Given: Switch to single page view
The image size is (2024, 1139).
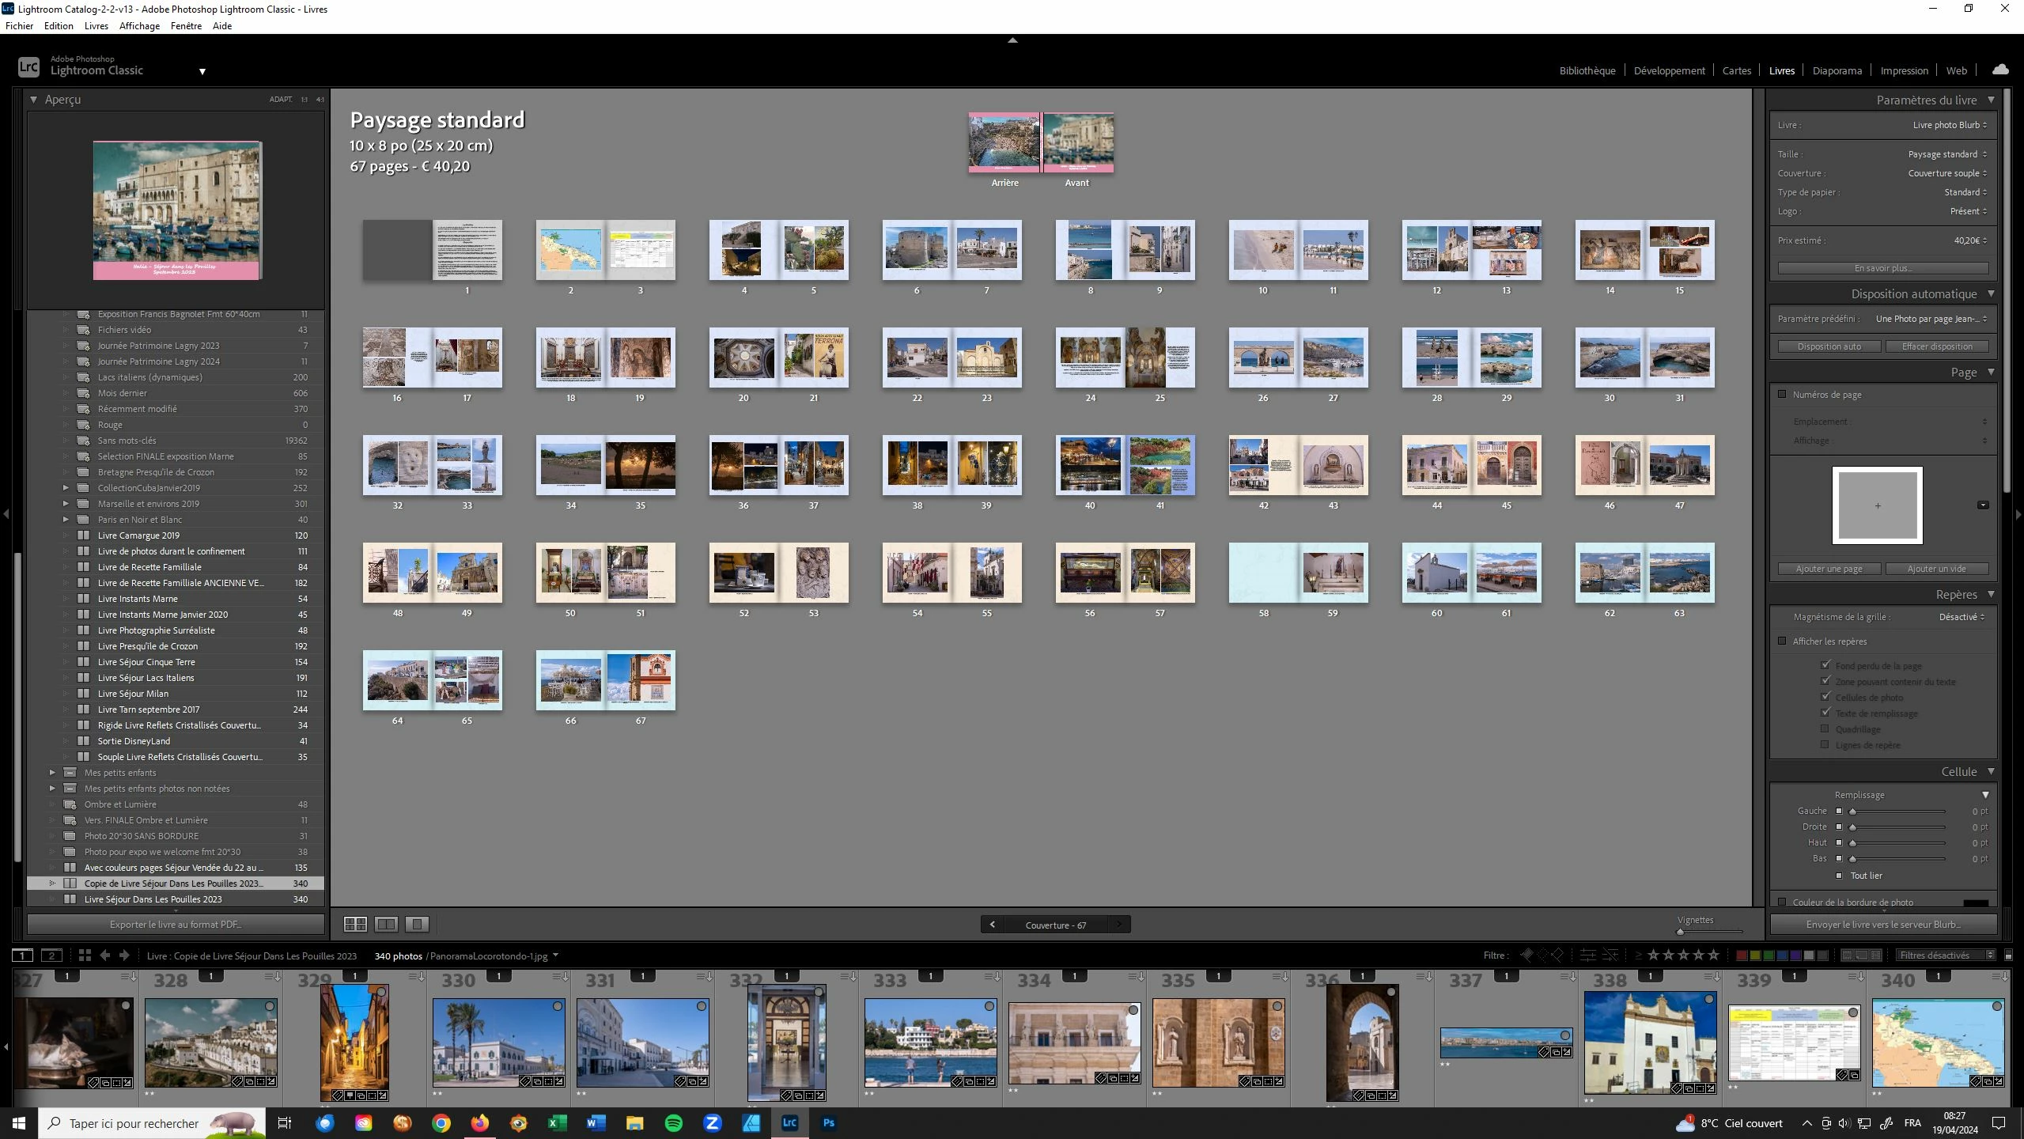Looking at the screenshot, I should (417, 924).
